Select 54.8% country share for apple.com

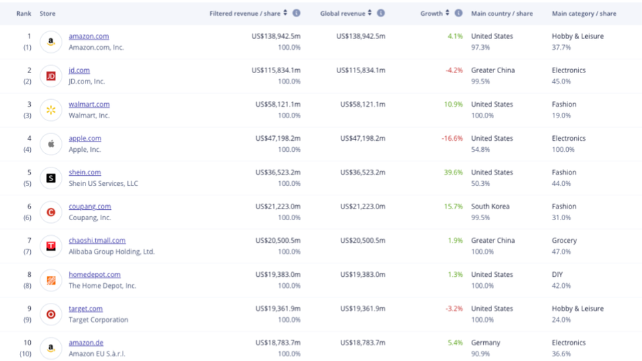pyautogui.click(x=480, y=150)
